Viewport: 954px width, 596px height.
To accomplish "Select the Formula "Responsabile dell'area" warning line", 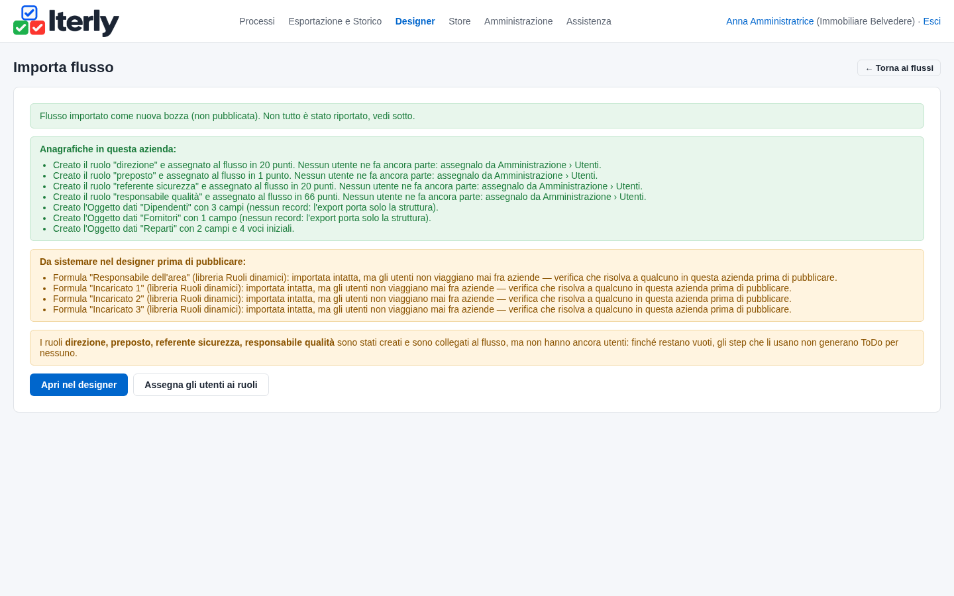I will (445, 277).
